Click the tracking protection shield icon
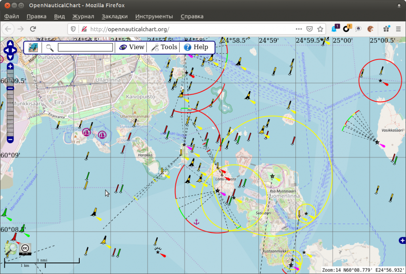 [73, 29]
